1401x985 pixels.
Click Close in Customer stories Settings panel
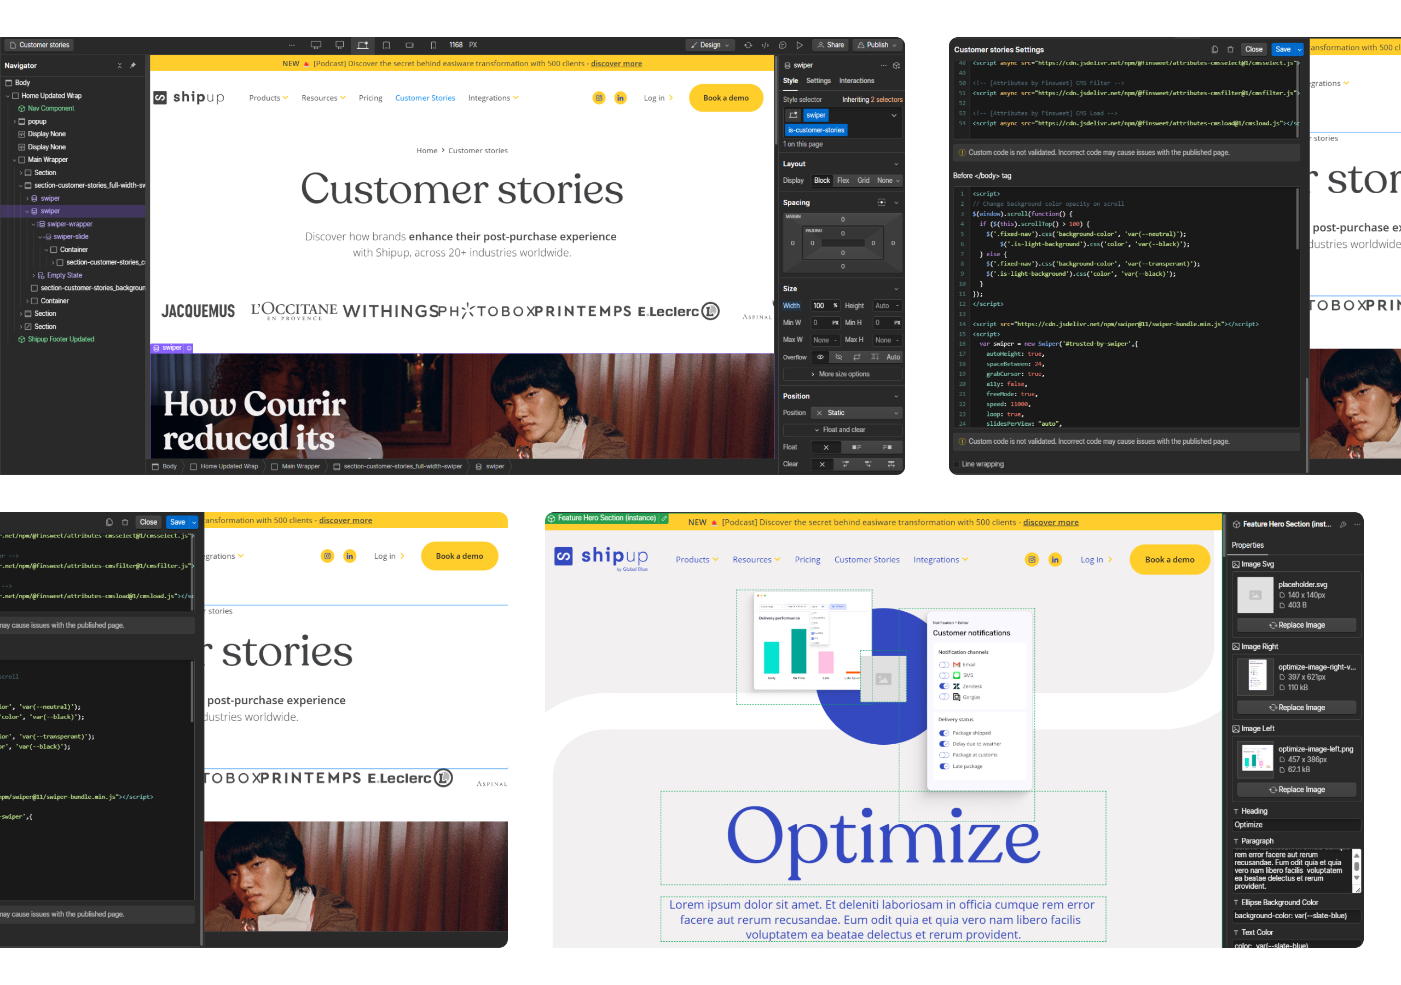1254,49
